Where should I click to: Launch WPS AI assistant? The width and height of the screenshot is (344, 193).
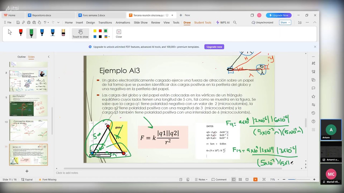(223, 23)
